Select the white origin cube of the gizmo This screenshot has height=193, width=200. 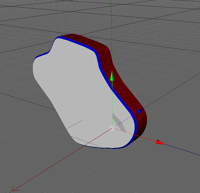tap(112, 128)
